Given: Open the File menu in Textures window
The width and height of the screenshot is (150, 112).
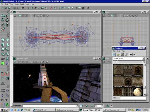Looking at the screenshot, I should click(114, 51).
